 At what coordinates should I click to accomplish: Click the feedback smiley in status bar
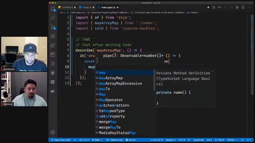coord(242,140)
